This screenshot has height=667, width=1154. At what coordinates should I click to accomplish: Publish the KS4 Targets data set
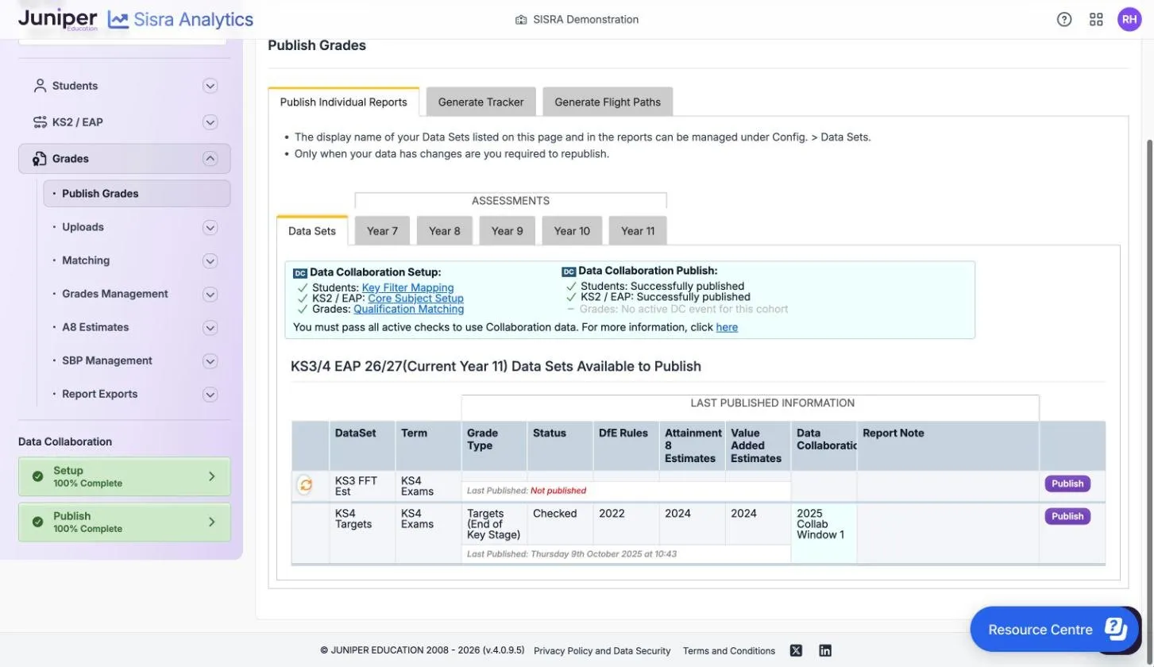[x=1067, y=516]
